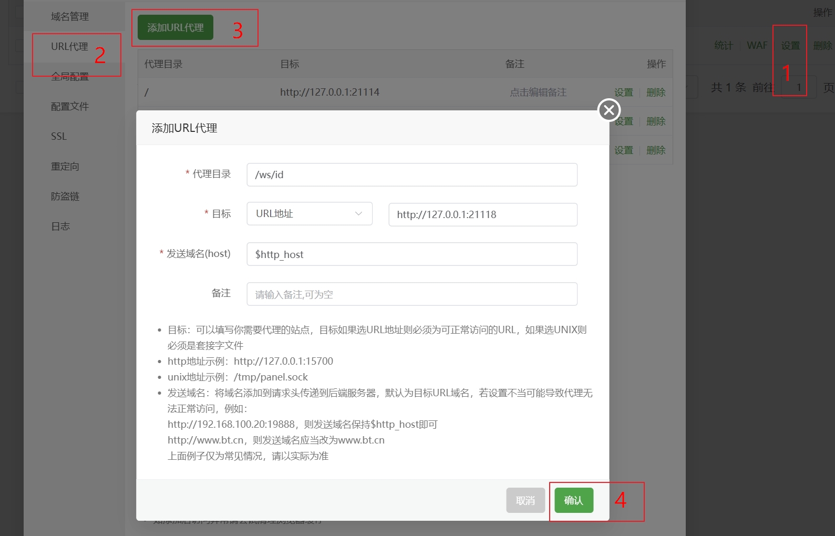Switch to the 配置文件 sidebar tab
Screen dimensions: 835x536
[x=70, y=107]
